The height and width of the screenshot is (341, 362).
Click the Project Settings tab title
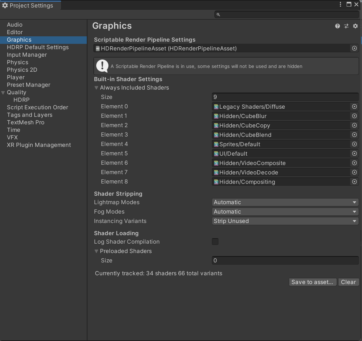[31, 6]
